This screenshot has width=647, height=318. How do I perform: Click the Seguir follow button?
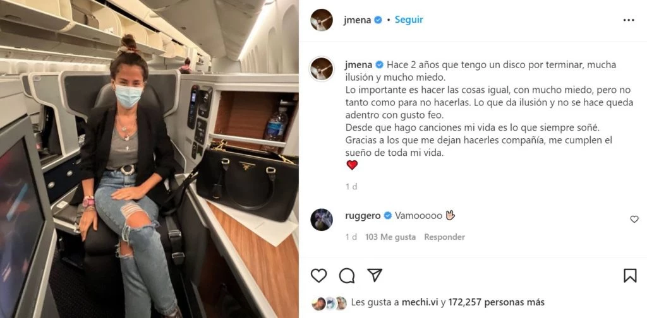tap(409, 20)
